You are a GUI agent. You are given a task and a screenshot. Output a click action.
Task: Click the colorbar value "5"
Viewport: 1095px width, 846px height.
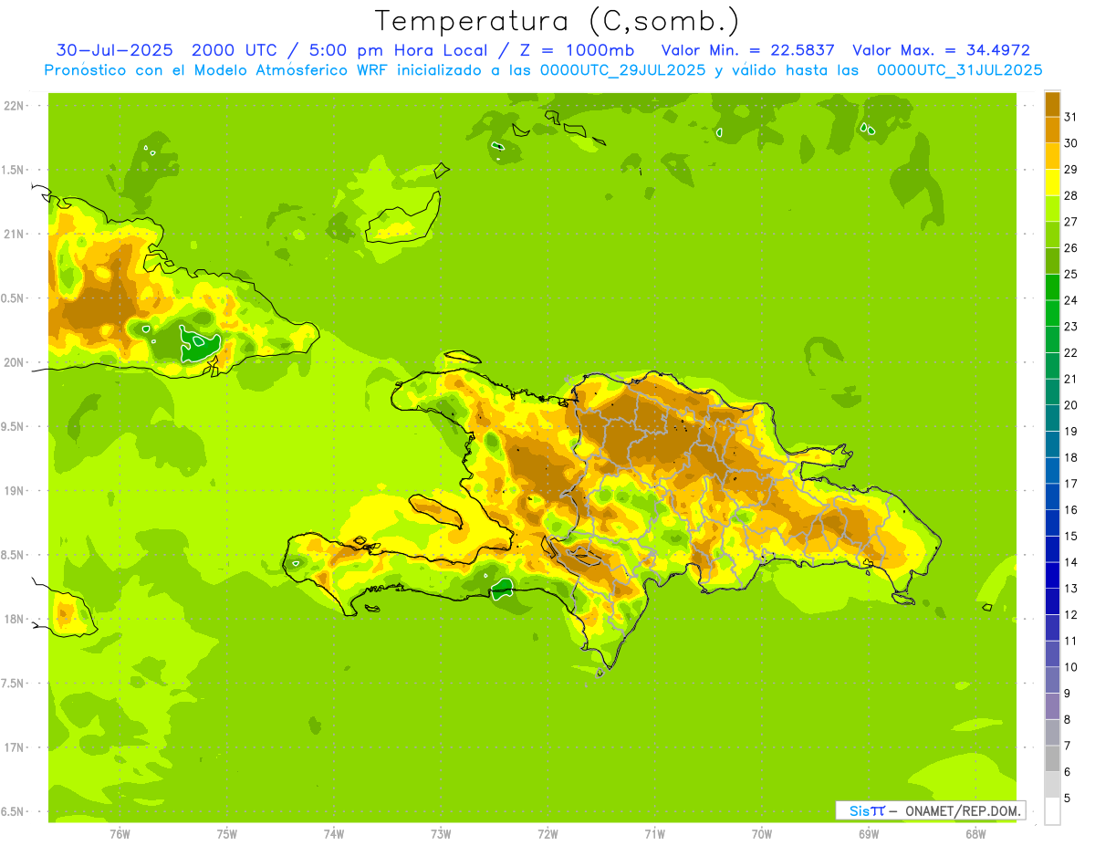click(1067, 799)
